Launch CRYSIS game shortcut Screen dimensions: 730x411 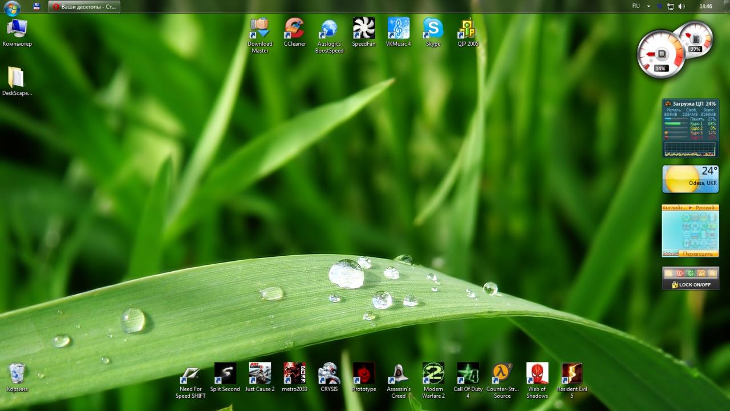329,377
